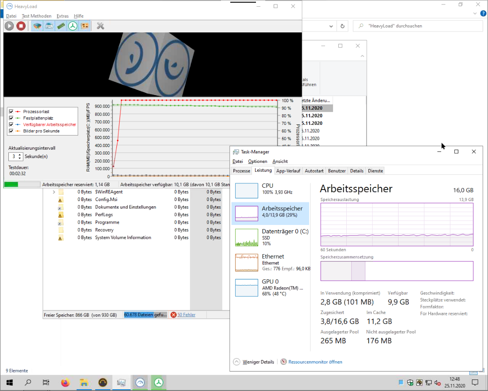Uncheck the Prozessorlast graph checkbox
The image size is (488, 391).
point(12,112)
